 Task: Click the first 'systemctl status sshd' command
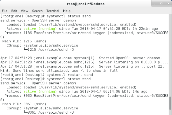click(69, 16)
